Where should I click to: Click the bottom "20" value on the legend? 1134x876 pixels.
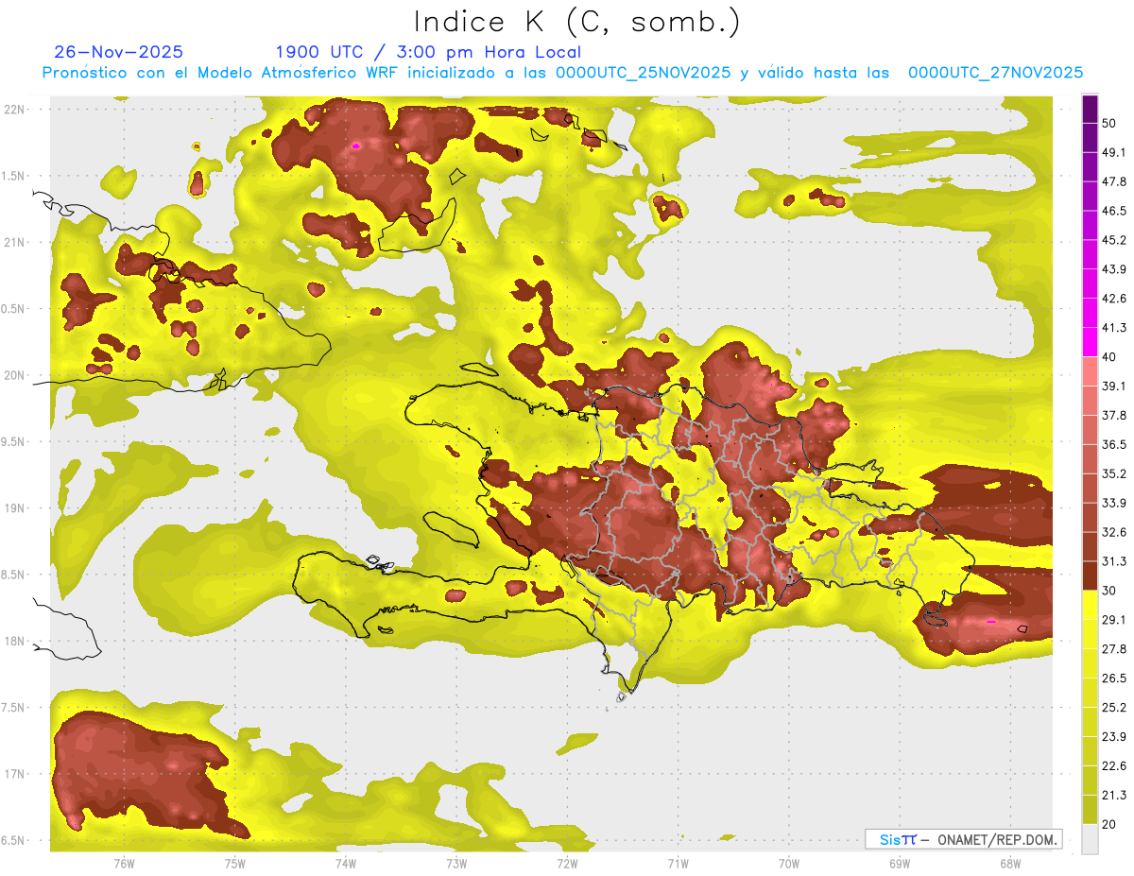1109,824
